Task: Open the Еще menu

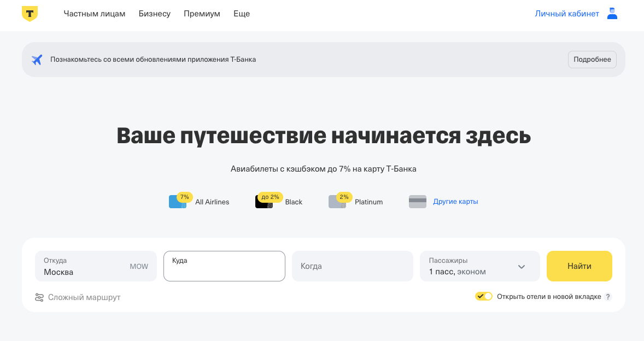Action: [242, 14]
